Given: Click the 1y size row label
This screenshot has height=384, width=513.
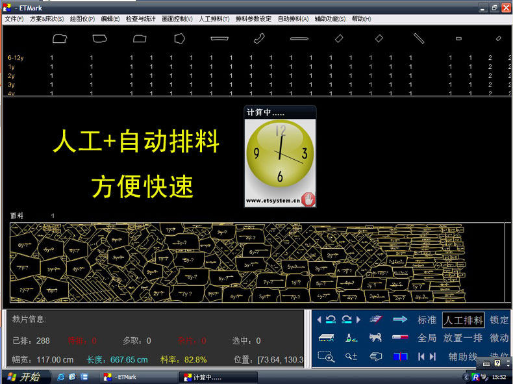Looking at the screenshot, I should tap(11, 67).
